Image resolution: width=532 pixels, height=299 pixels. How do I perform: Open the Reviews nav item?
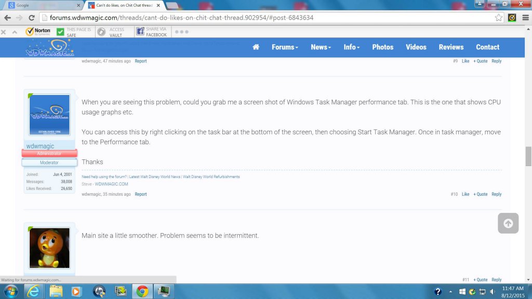pos(451,47)
